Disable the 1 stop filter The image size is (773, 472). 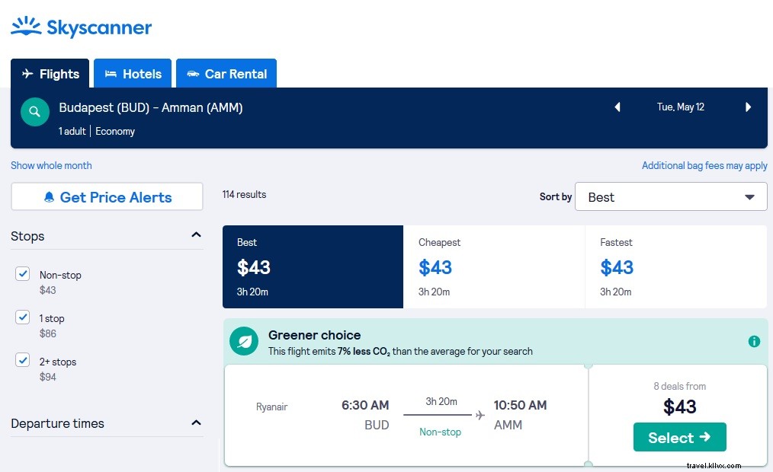(x=22, y=317)
